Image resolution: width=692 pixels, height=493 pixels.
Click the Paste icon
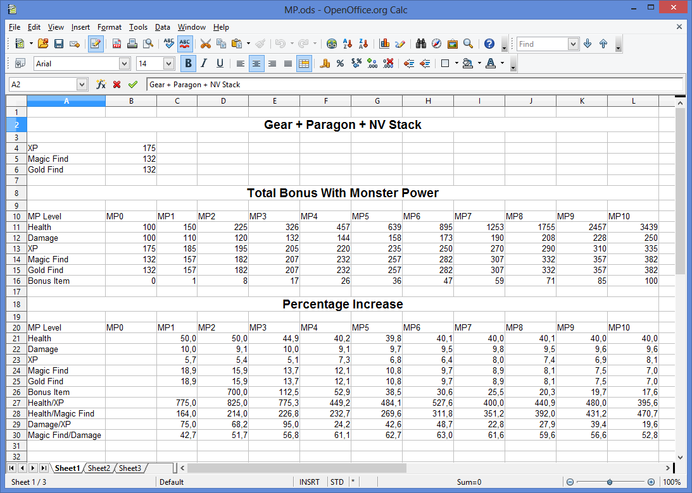(237, 44)
